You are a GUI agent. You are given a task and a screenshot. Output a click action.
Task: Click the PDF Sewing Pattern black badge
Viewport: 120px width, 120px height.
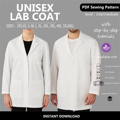pyautogui.click(x=100, y=7)
